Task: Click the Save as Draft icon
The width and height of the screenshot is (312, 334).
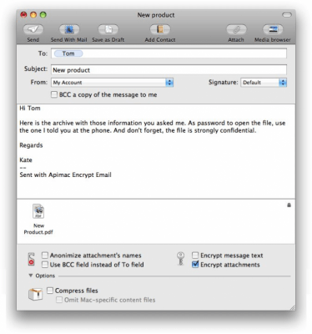Action: click(x=108, y=29)
